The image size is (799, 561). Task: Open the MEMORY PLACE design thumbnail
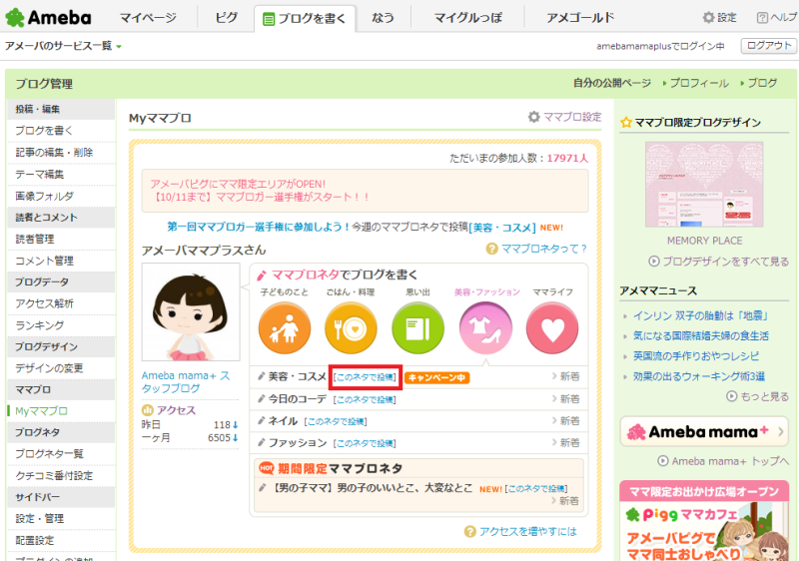coord(704,185)
